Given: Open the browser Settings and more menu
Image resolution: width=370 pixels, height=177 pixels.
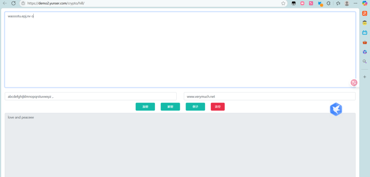Looking at the screenshot, I should tap(356, 3).
